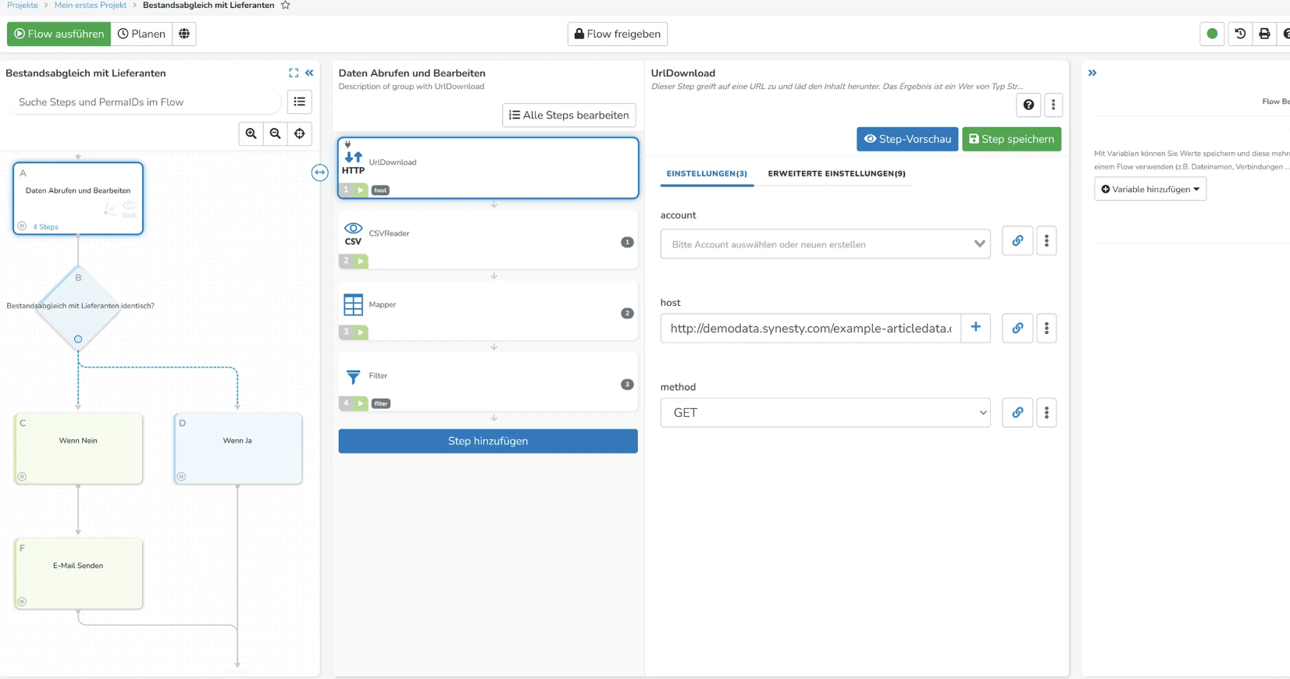Click the print icon in the top bar
Viewport: 1290px width, 679px height.
(1264, 34)
